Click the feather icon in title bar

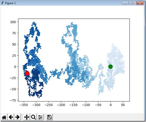[x=3, y=3]
